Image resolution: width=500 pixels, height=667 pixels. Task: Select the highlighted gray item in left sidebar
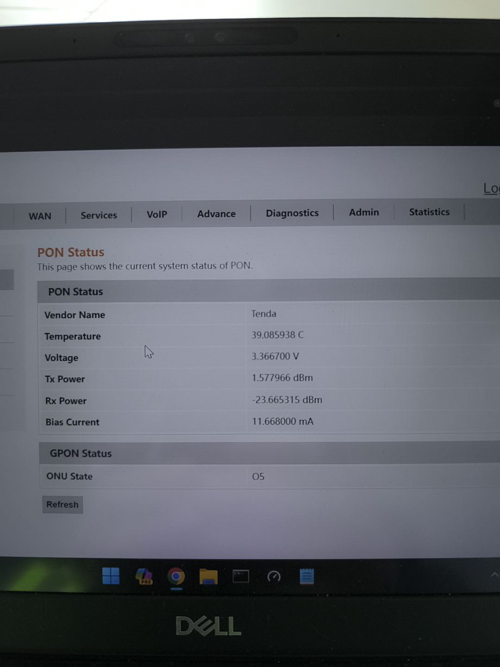pos(6,280)
